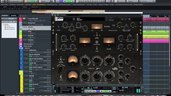Adjust the FG-Grey Threshold knob

point(78,25)
